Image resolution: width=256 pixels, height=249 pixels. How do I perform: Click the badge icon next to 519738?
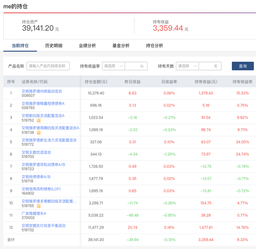39,133
